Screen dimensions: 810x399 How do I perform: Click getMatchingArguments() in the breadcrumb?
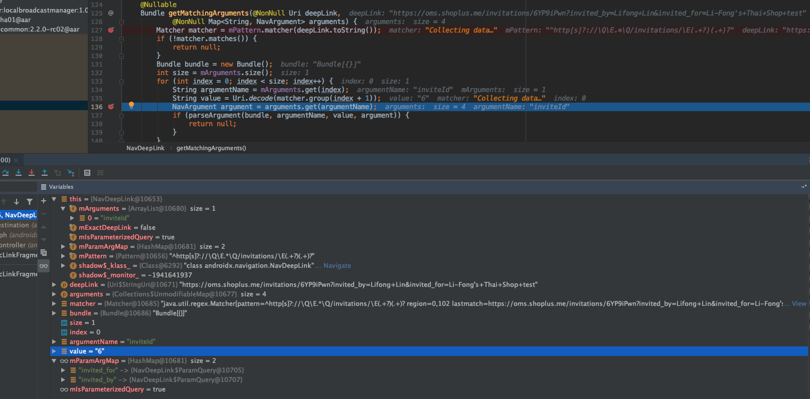(x=211, y=148)
